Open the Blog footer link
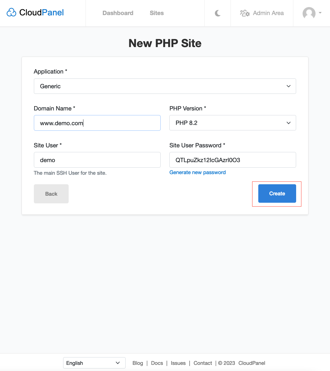Image resolution: width=330 pixels, height=371 pixels. [x=138, y=363]
